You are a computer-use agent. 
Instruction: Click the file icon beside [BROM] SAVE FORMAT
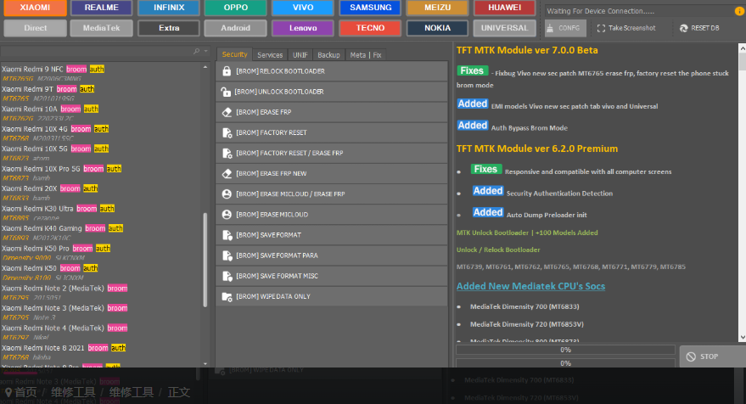point(227,234)
